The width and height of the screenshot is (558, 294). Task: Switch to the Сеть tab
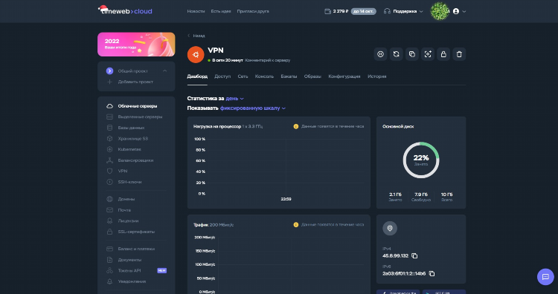(243, 76)
